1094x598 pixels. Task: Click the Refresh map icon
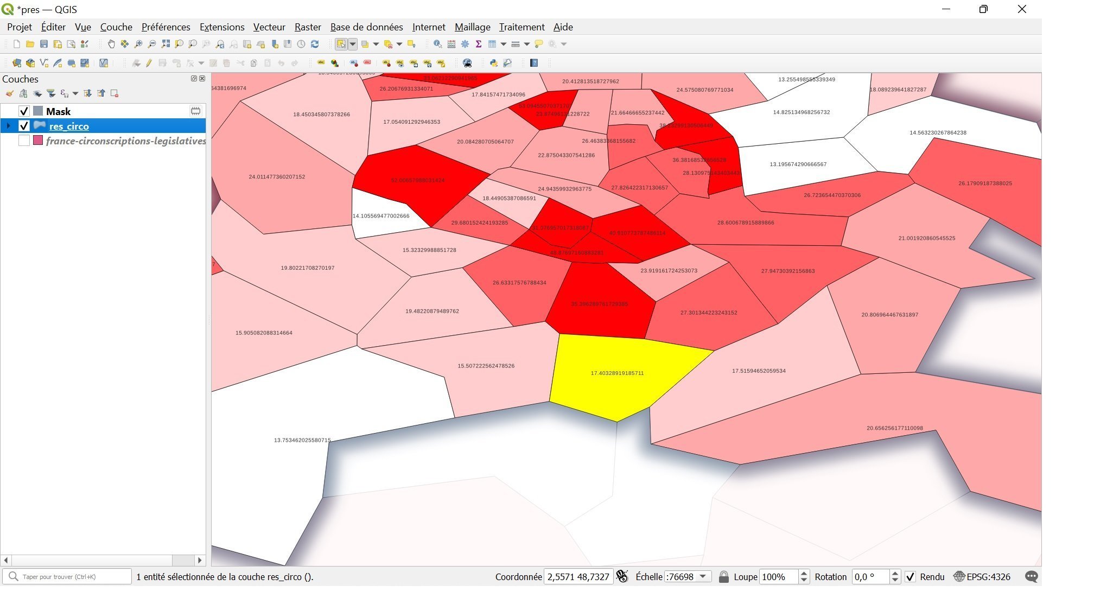(x=315, y=44)
